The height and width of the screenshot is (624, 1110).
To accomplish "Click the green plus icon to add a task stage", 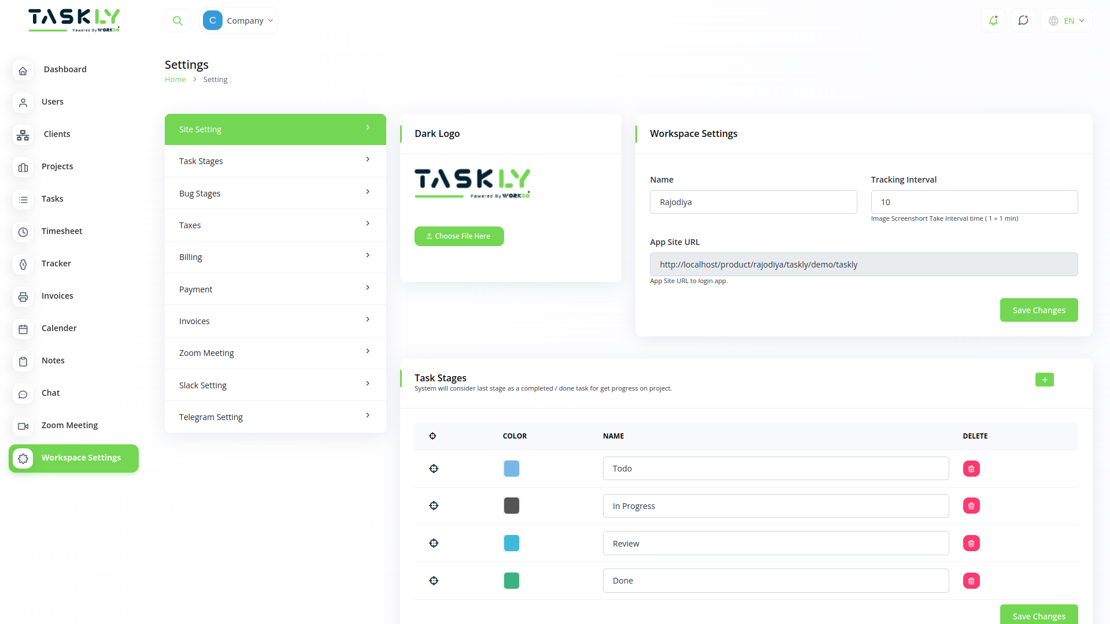I will pyautogui.click(x=1044, y=380).
